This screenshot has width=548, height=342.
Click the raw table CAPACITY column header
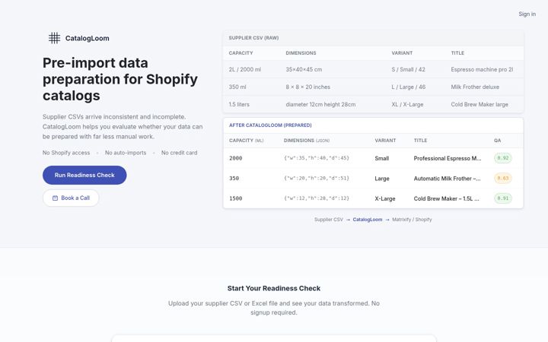(x=241, y=53)
